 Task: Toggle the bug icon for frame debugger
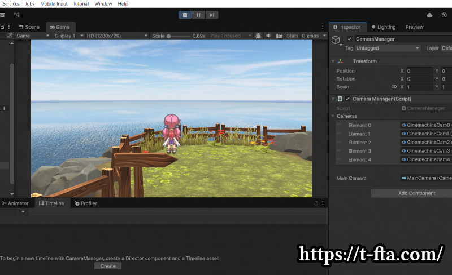pos(258,36)
